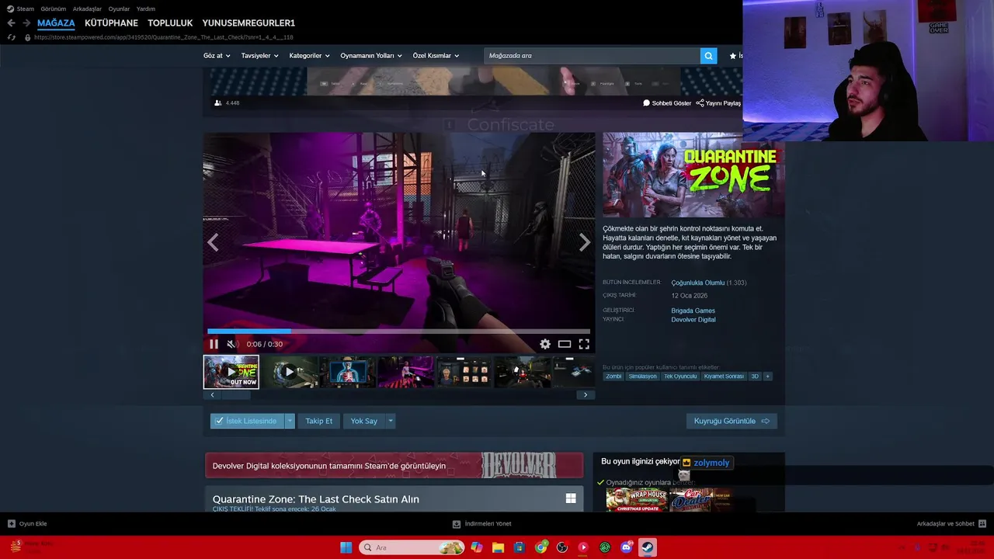The width and height of the screenshot is (994, 559).
Task: Open Steam icon in taskbar
Action: click(x=647, y=547)
